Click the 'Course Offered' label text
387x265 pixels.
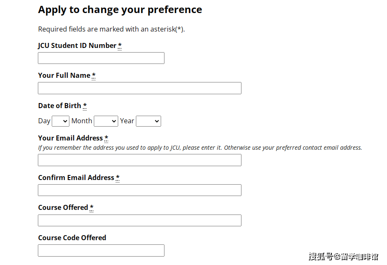(x=63, y=207)
